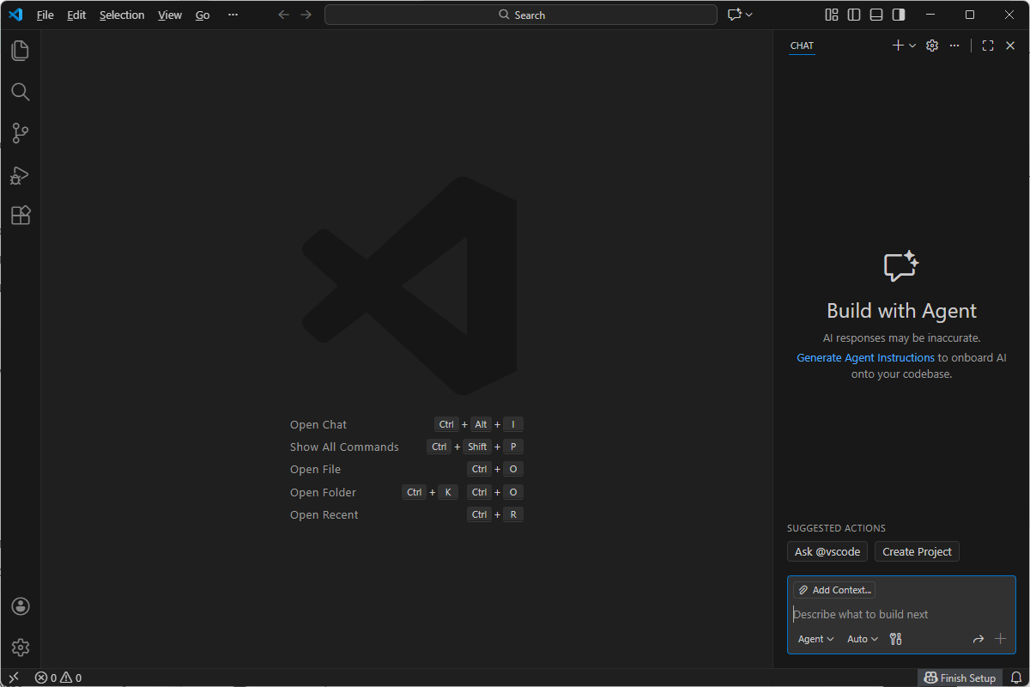Click the Build with Agent heading

point(901,311)
